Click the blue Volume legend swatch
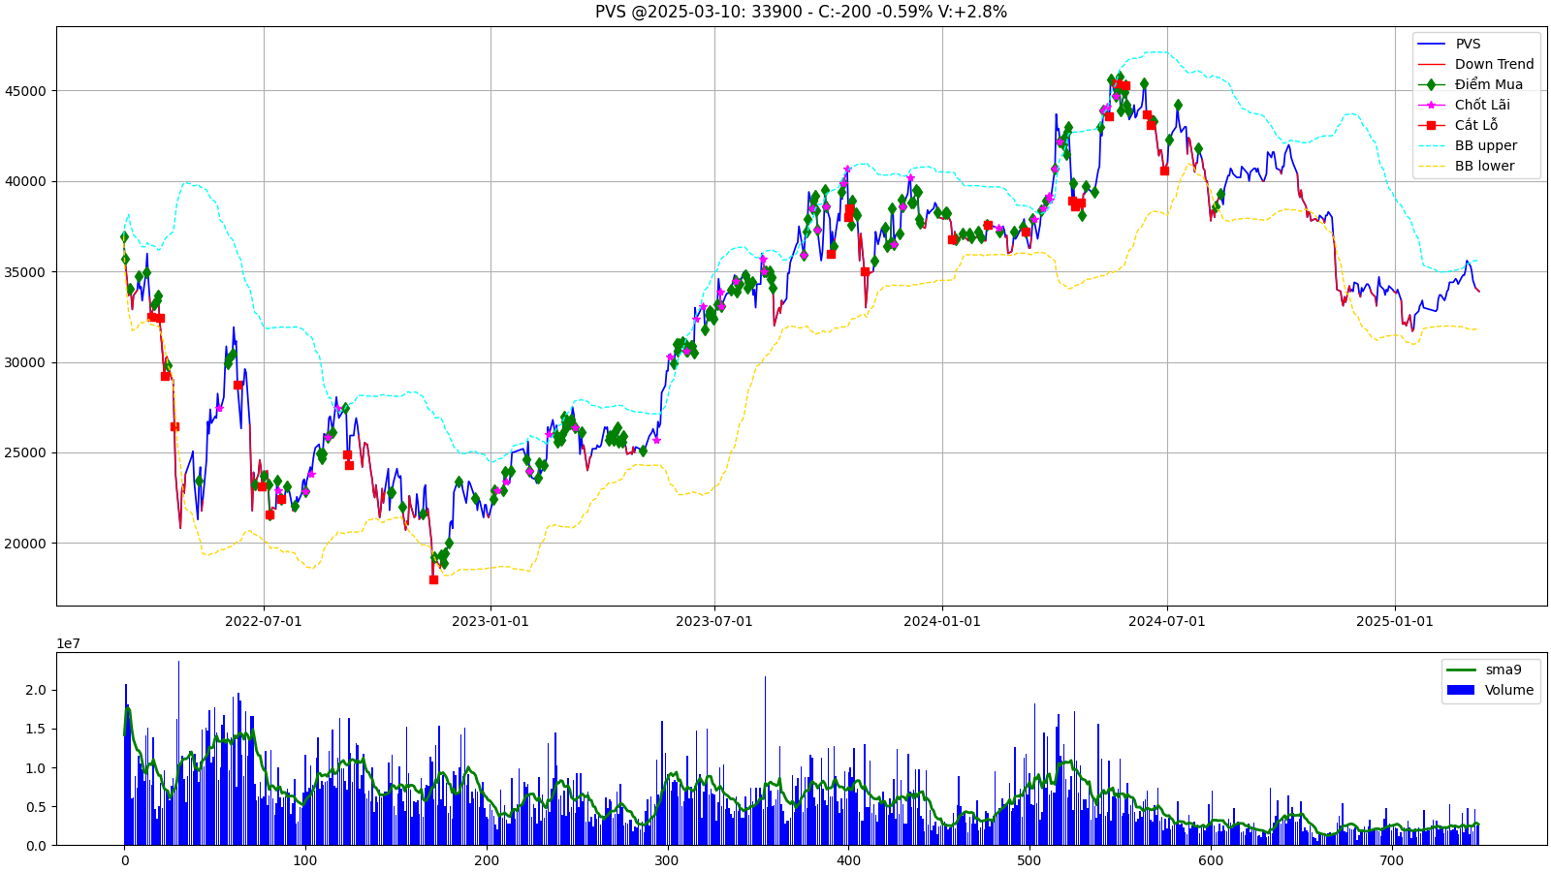Screen dimensions: 1551x872 tap(1460, 690)
